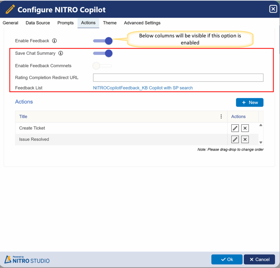Confirm with the Ok button
280x268 pixels.
coord(227,260)
